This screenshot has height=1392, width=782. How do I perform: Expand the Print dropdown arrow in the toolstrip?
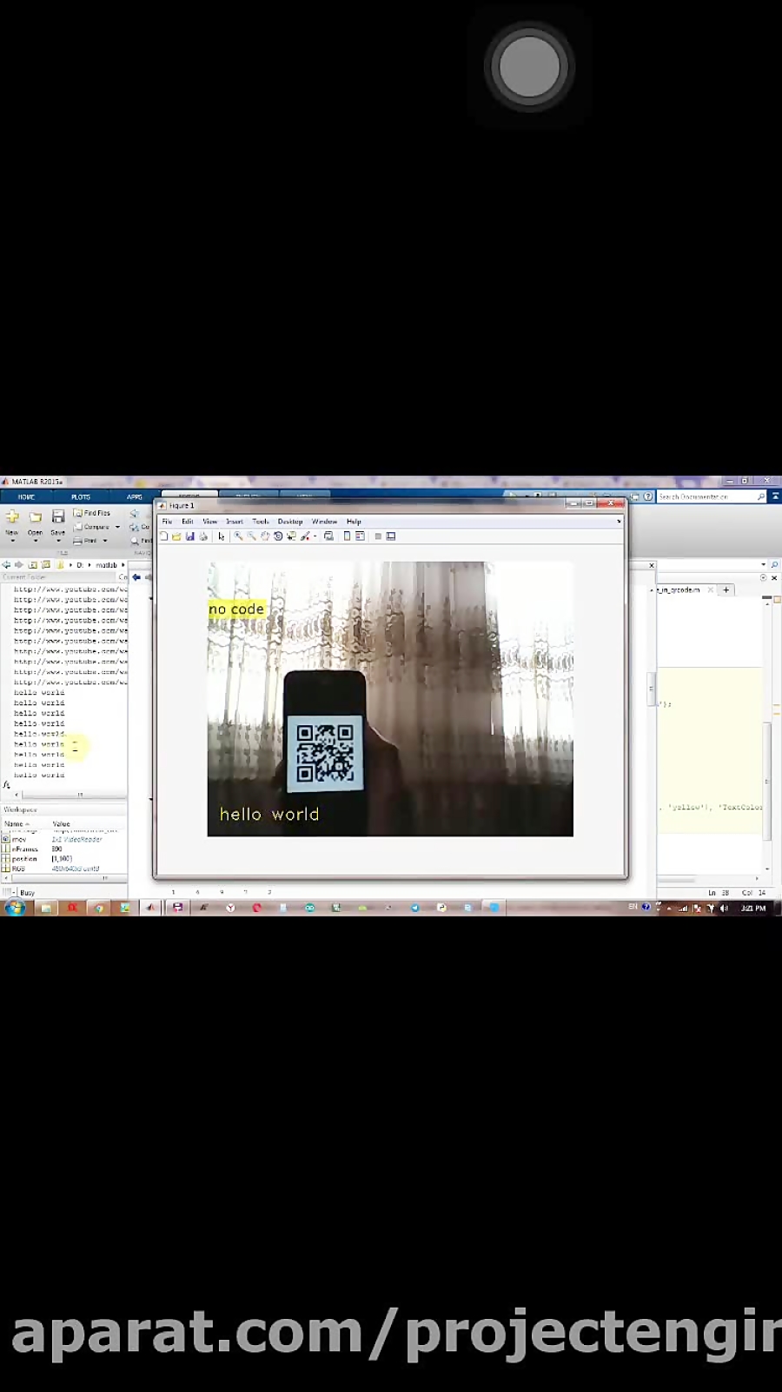click(105, 541)
